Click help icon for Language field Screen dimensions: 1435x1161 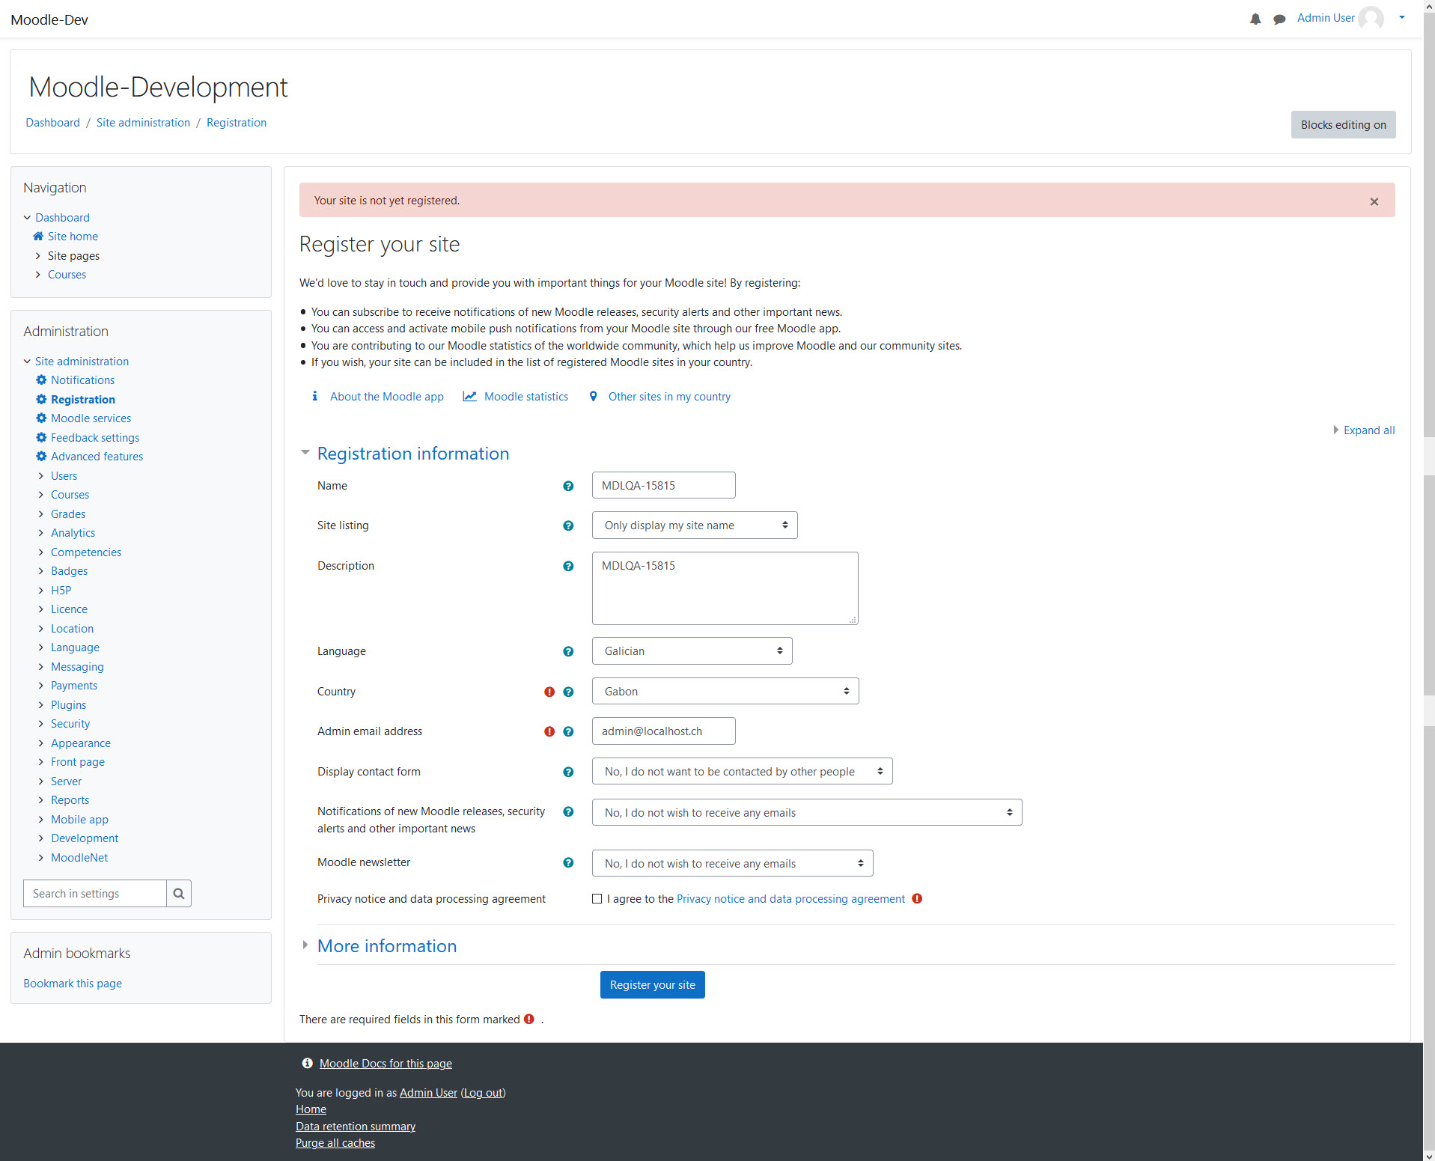pyautogui.click(x=568, y=651)
